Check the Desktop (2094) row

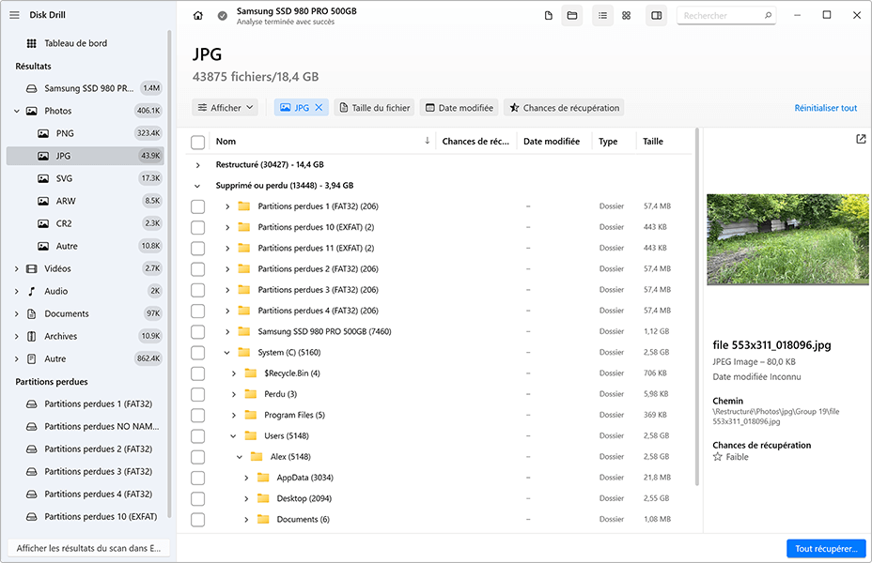(197, 499)
